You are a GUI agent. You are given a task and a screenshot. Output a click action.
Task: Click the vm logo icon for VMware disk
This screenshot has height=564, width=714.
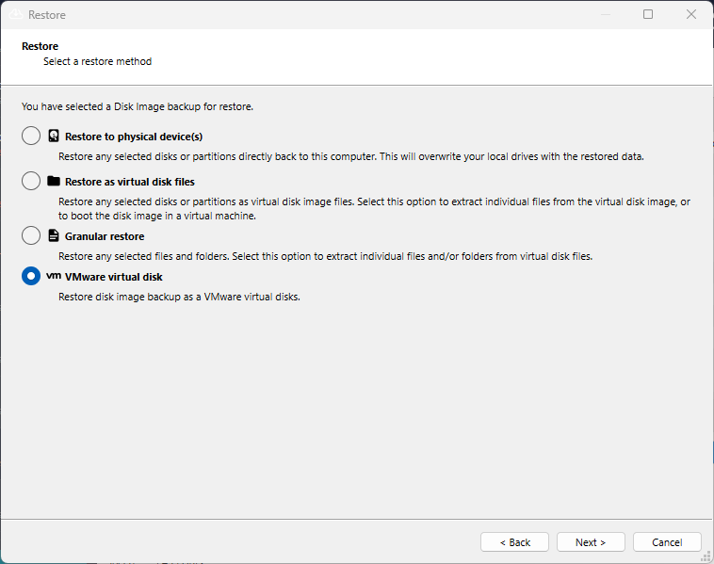click(54, 277)
